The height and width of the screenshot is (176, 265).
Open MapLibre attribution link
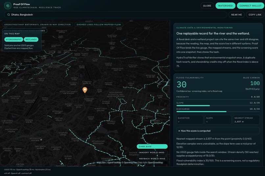(101, 163)
